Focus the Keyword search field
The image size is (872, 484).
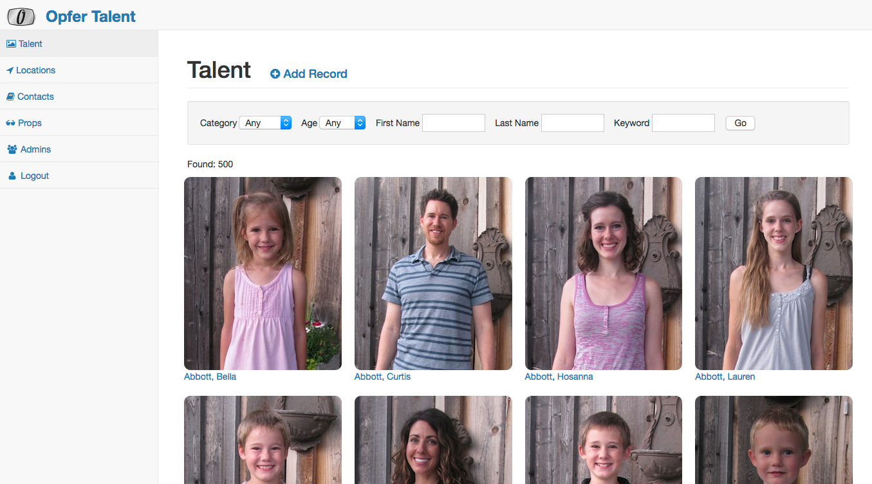(683, 123)
